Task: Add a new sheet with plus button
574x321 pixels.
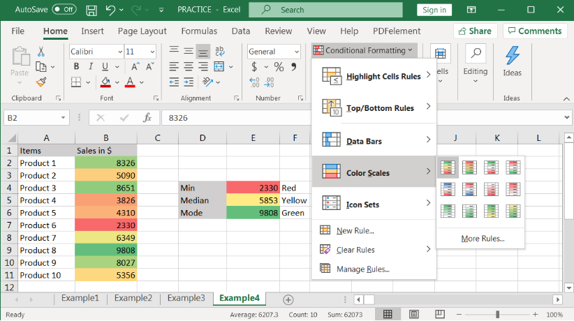Action: [x=288, y=300]
